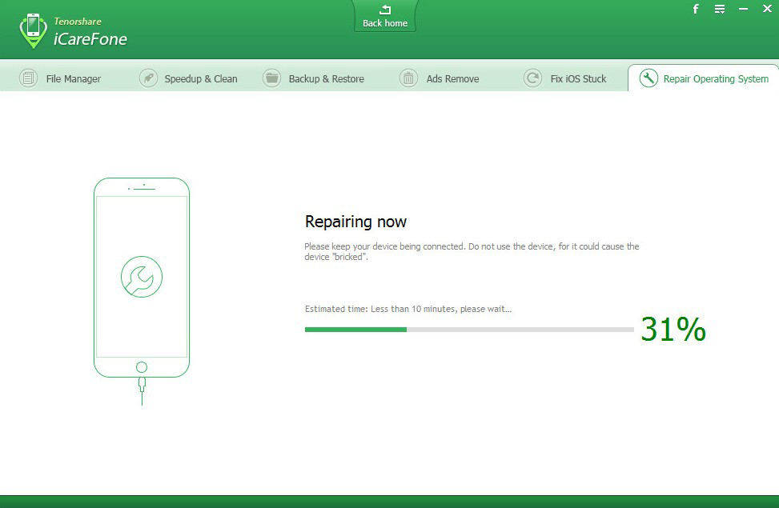Select the Ads Remove tab

tap(440, 78)
